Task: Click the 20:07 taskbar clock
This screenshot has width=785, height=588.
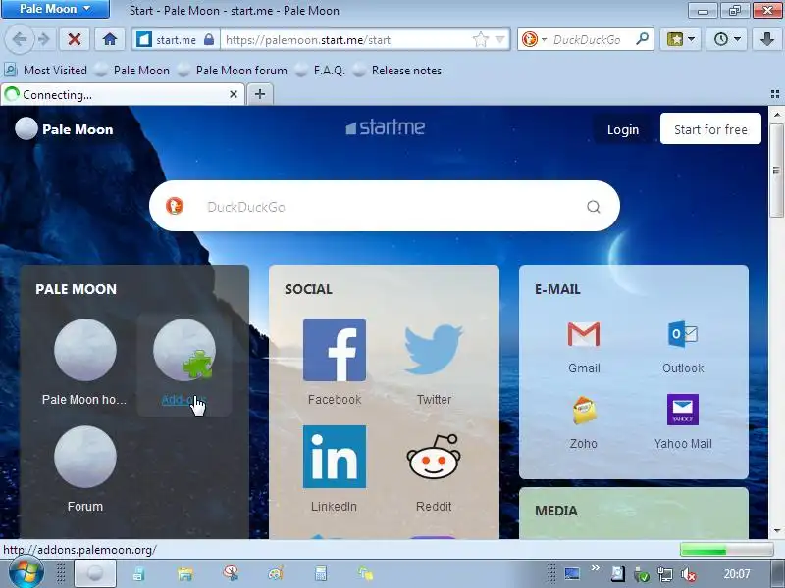Action: click(737, 574)
